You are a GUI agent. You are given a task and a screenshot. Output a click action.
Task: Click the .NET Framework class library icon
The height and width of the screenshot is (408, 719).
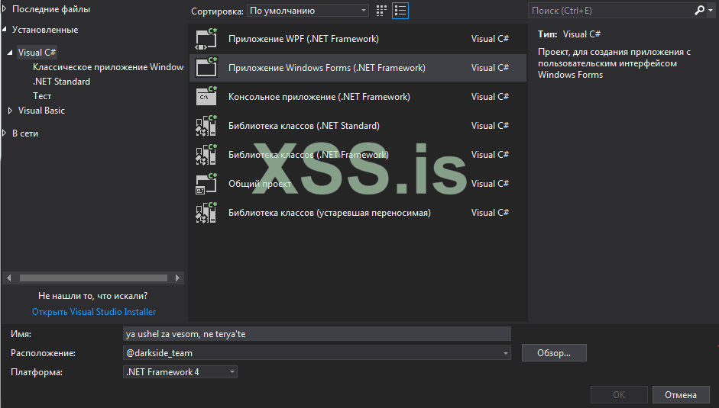(x=206, y=155)
